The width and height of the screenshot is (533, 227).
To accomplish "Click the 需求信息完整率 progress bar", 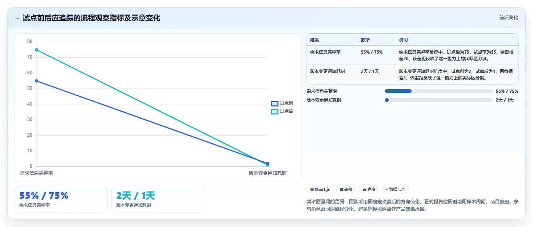I will pyautogui.click(x=438, y=91).
